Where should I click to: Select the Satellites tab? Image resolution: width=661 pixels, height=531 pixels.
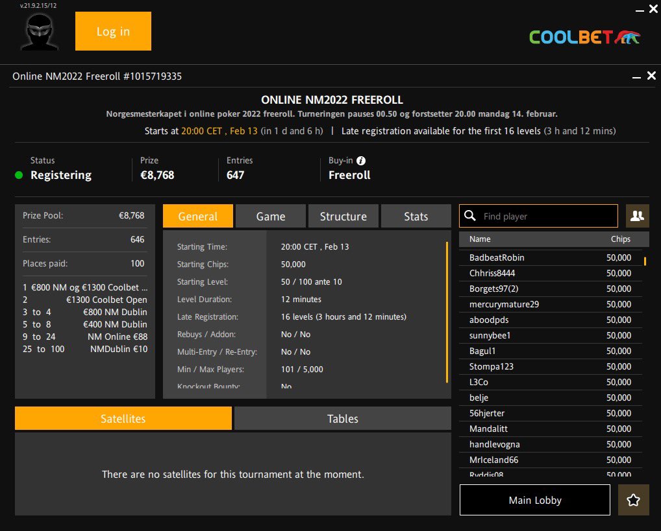[123, 418]
